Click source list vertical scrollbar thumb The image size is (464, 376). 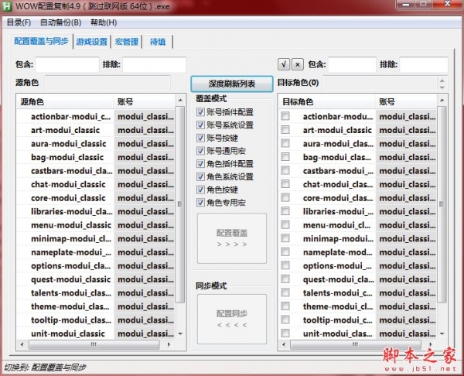point(180,204)
